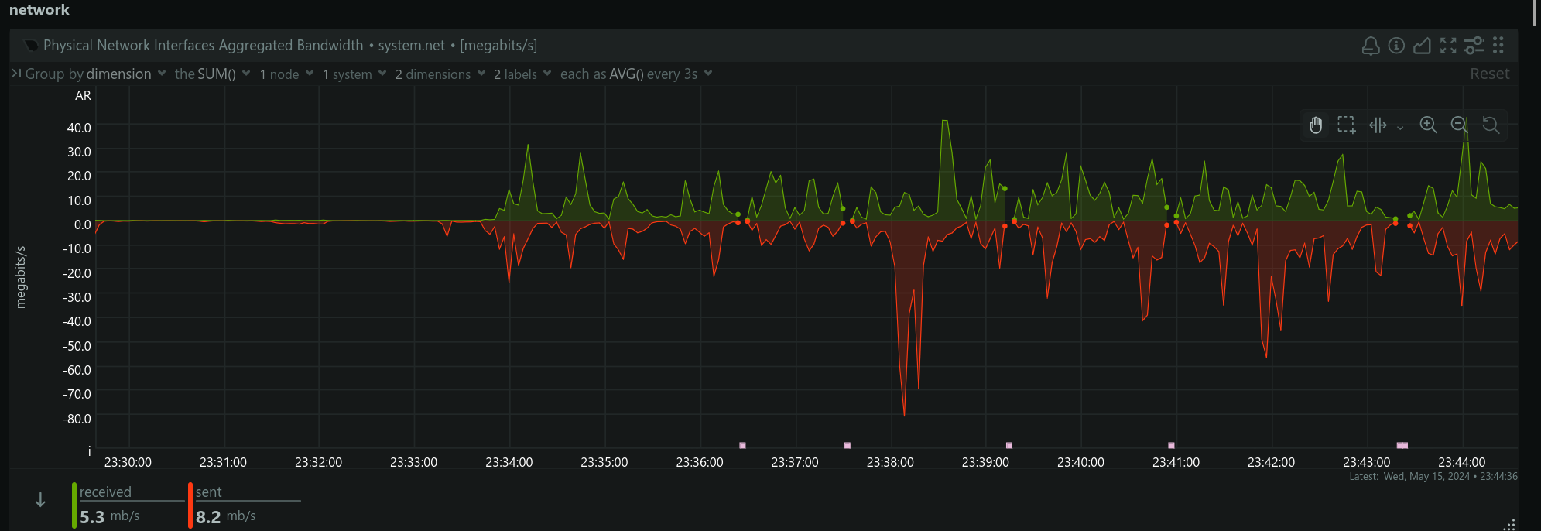This screenshot has height=531, width=1541.
Task: Open the Group by dimension dropdown
Action: point(96,74)
